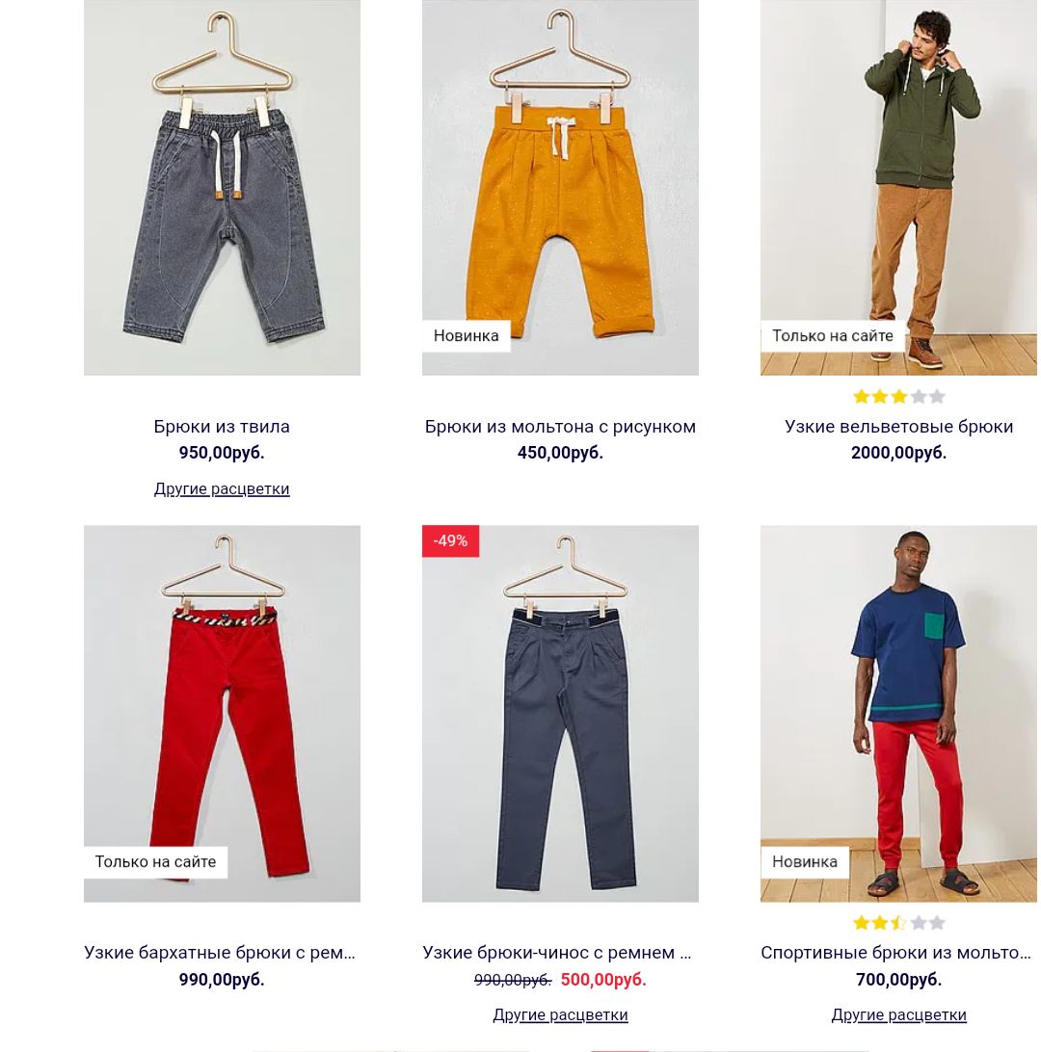The width and height of the screenshot is (1041, 1052).
Task: Click the 'Узкие вельветовые брюки' product title
Action: (898, 427)
